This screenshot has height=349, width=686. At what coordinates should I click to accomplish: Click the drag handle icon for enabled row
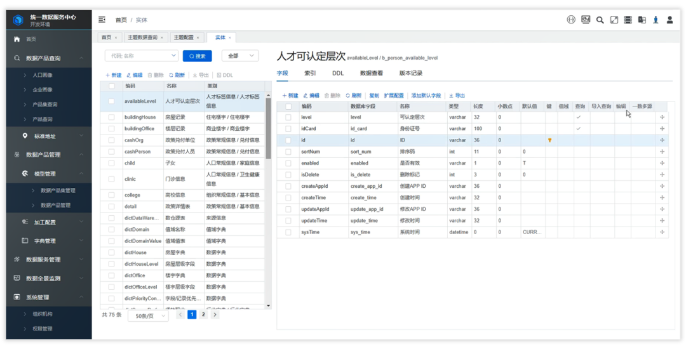coord(662,163)
